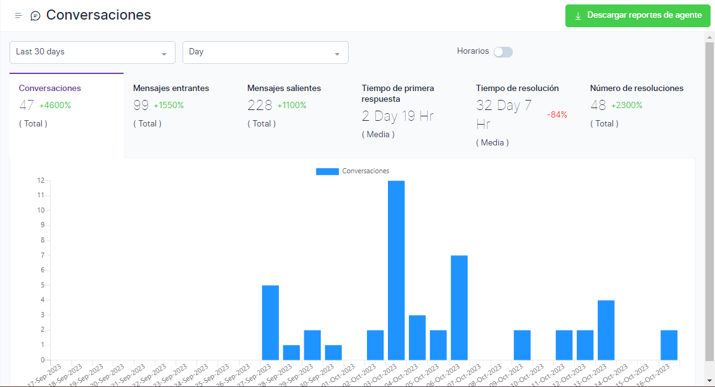Screen dimensions: 715x387
Task: Toggle the Horarios switch
Action: [x=503, y=52]
